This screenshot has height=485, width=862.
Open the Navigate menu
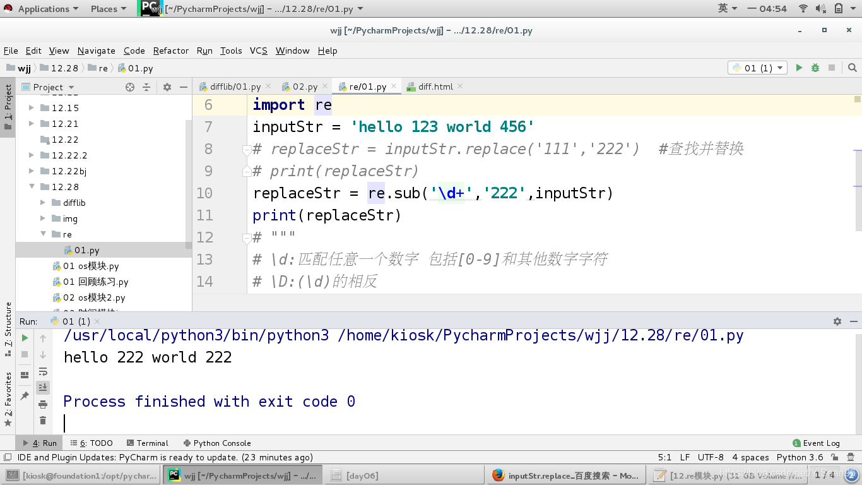coord(96,51)
